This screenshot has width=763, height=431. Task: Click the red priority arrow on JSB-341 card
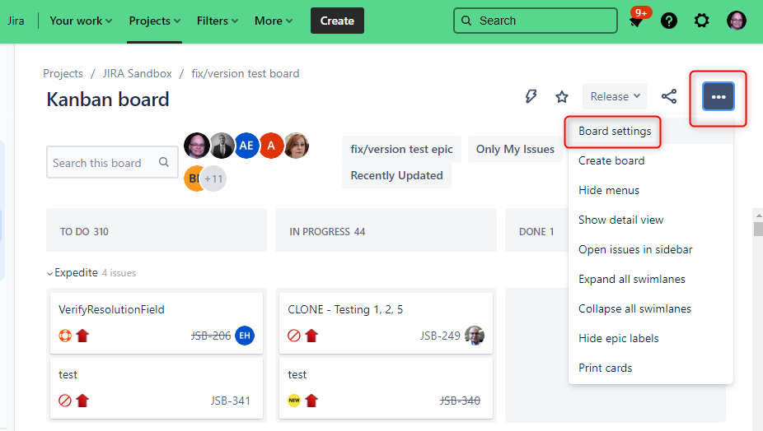pos(82,401)
